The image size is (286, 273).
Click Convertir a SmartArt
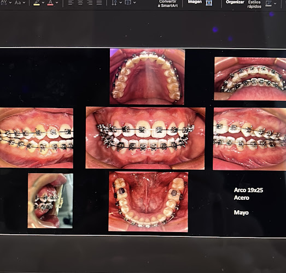[x=168, y=4]
